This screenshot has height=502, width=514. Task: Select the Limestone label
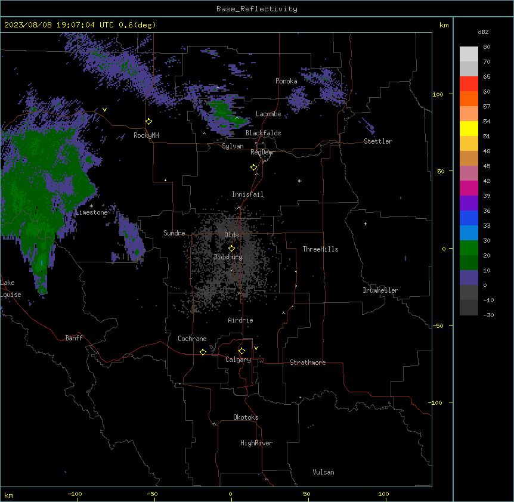pos(91,212)
